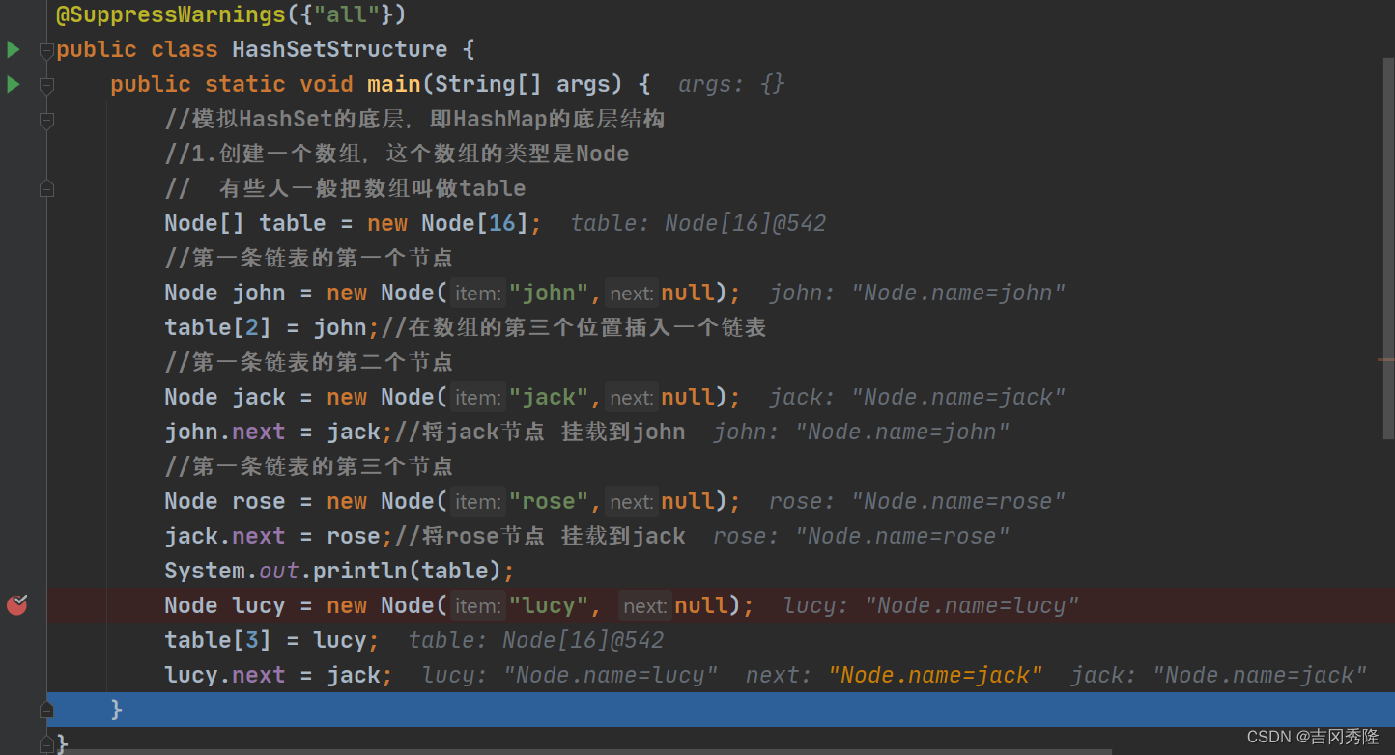The height and width of the screenshot is (755, 1395).
Task: Click the item: parameter hint on the jack line
Action: pyautogui.click(x=477, y=397)
